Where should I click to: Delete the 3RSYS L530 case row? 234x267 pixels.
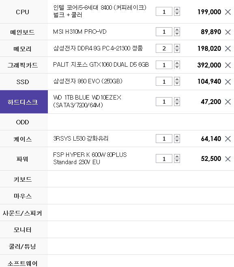coord(228,139)
